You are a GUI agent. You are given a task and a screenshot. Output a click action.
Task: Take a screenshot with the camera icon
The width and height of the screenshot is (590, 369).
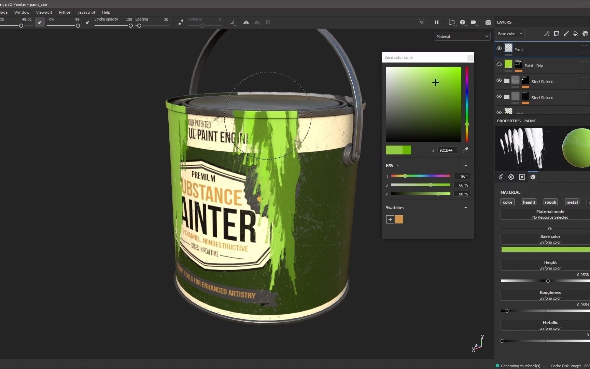[488, 22]
